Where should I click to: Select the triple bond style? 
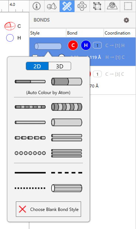(67, 153)
